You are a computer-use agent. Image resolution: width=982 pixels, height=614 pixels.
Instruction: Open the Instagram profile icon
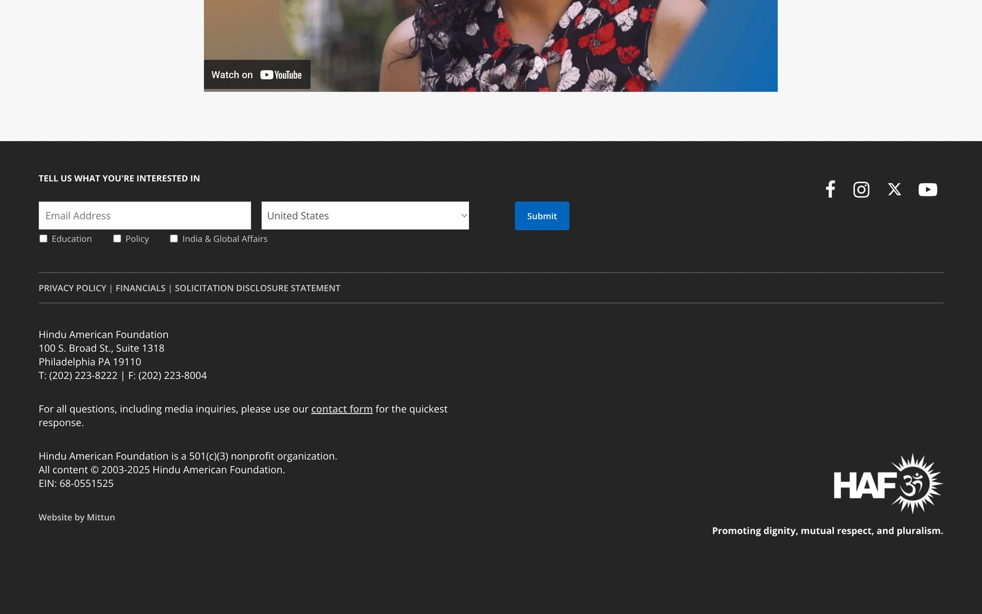(861, 190)
